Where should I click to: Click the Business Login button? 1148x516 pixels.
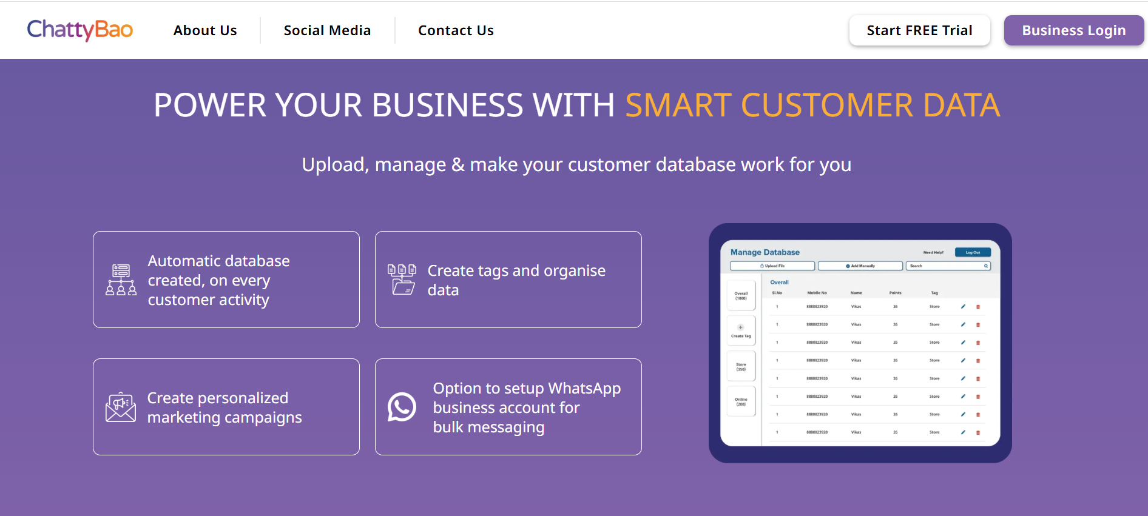coord(1074,30)
